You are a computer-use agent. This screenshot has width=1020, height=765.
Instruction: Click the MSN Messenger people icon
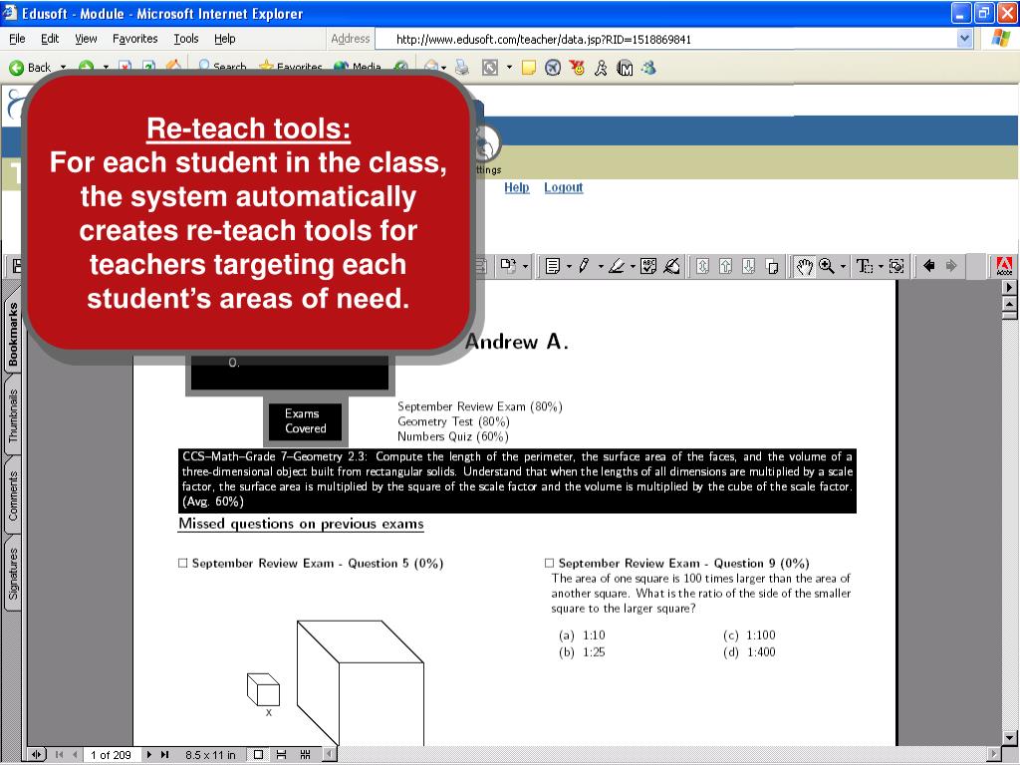648,67
